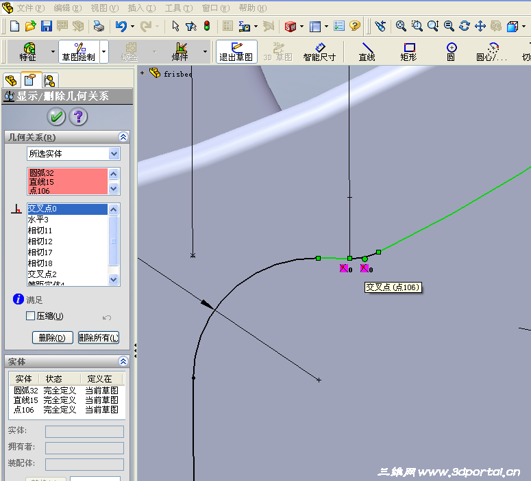Open the 焊件 dropdown arrow

(205, 52)
